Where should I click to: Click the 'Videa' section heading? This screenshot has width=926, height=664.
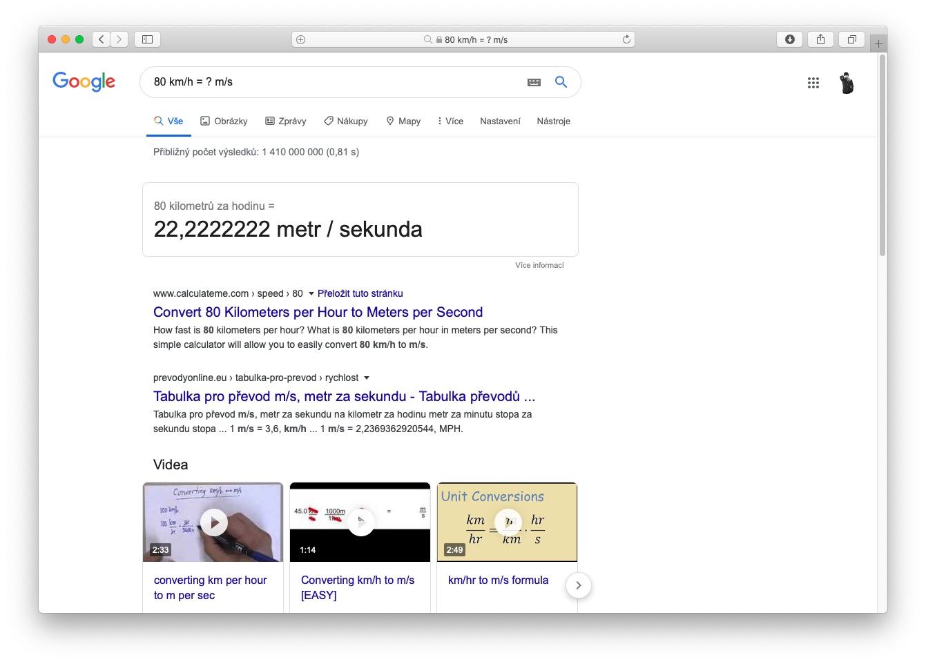[171, 465]
